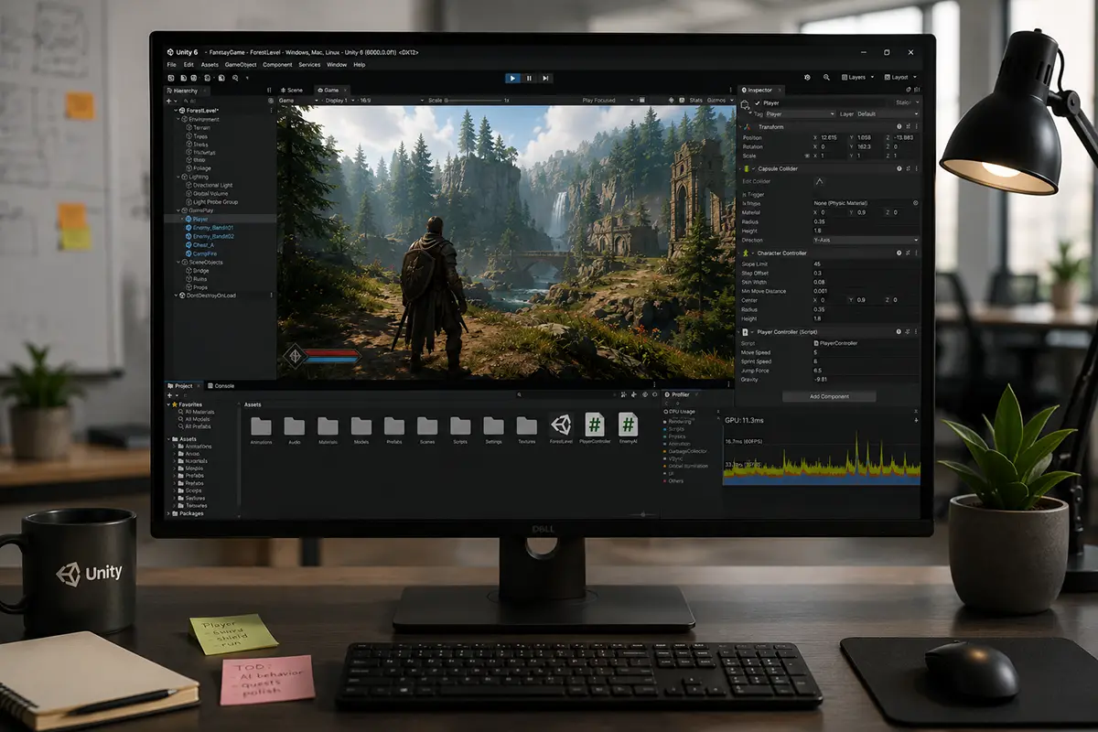Open the Edit menu
This screenshot has width=1098, height=732.
click(188, 65)
